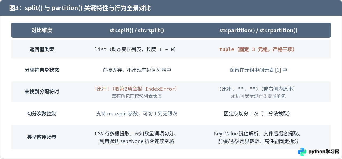Click the 切分次数控制 row label
The image size is (342, 159).
click(x=42, y=114)
